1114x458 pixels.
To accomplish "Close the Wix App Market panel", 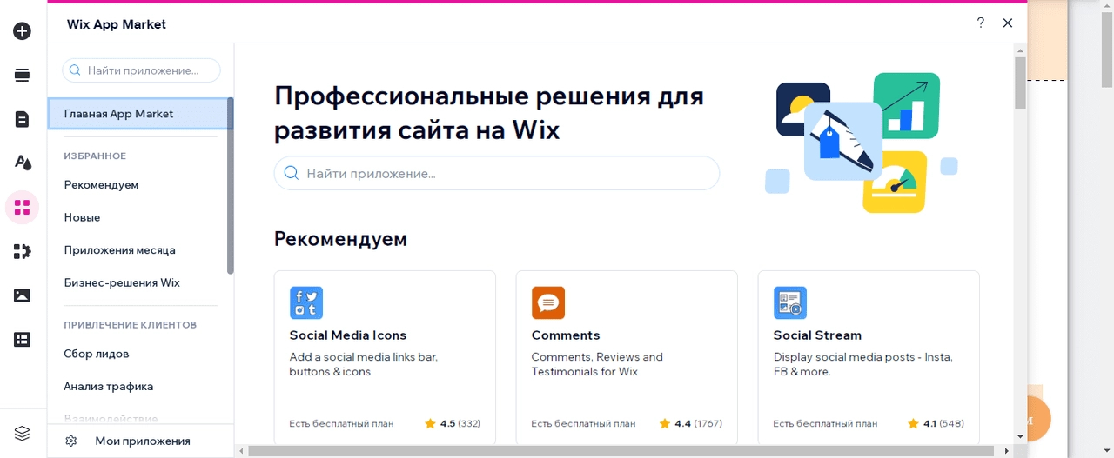I will click(1008, 23).
